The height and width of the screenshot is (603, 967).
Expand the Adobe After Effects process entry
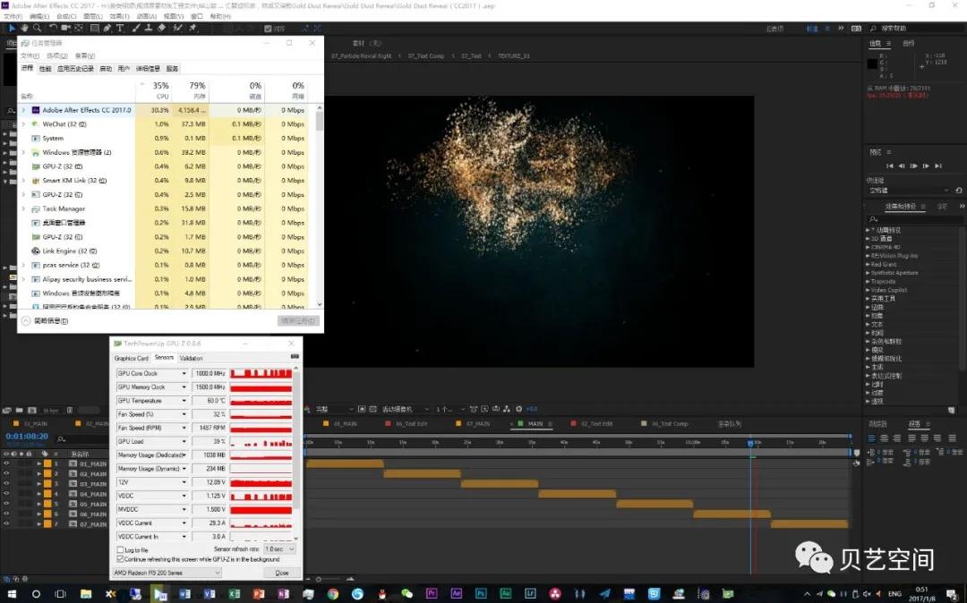[23, 110]
